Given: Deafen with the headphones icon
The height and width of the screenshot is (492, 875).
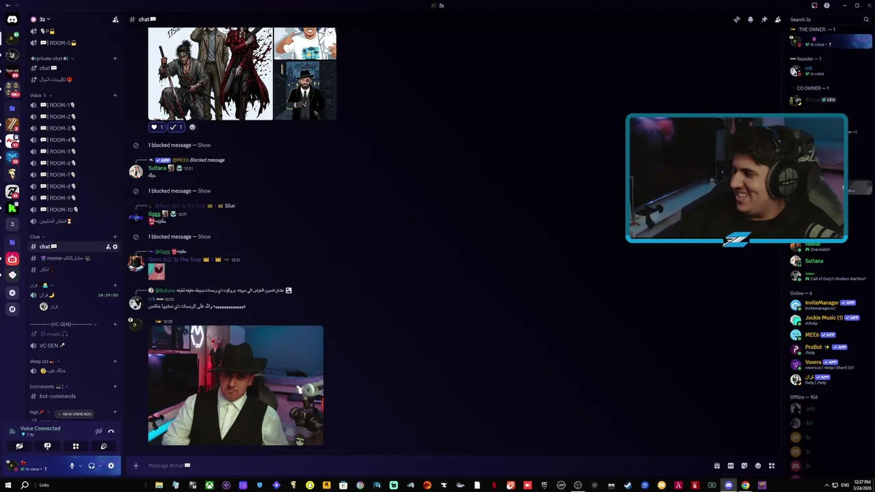Looking at the screenshot, I should point(92,465).
